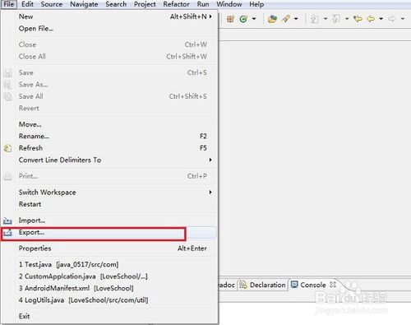
Task: Click the Open Type toolbar icon
Action: tap(272, 19)
